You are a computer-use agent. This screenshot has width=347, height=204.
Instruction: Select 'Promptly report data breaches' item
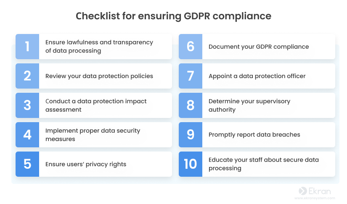pos(257,135)
